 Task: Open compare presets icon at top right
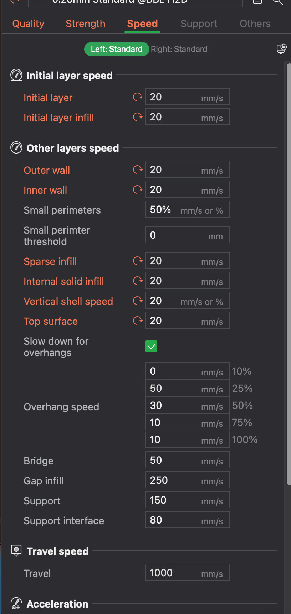(281, 49)
